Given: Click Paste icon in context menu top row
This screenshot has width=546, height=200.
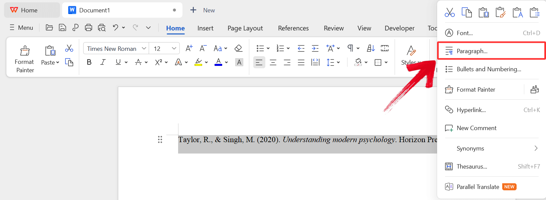Looking at the screenshot, I should 484,12.
